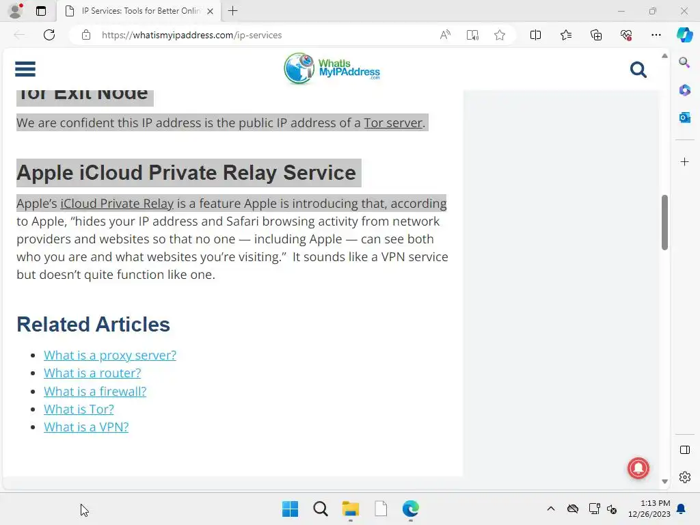Open Outlook in the sidebar
The image size is (700, 525).
tap(684, 118)
